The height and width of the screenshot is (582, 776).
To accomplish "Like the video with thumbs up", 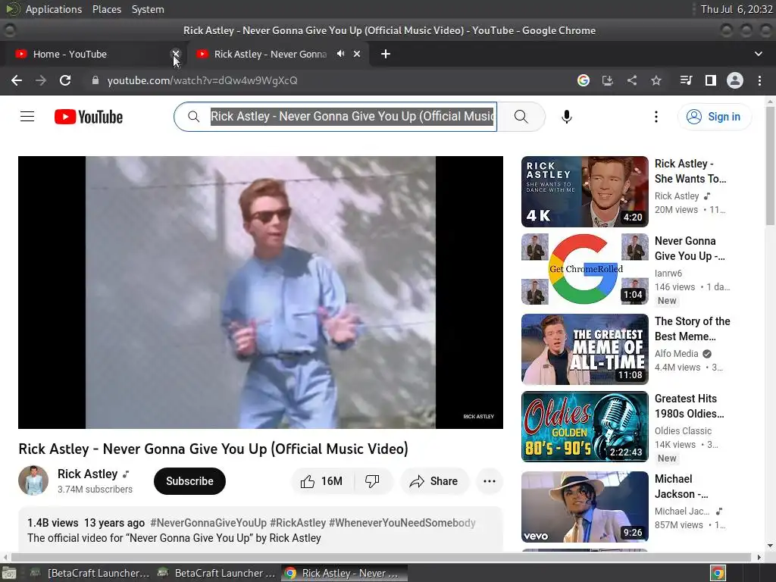I will coord(321,481).
